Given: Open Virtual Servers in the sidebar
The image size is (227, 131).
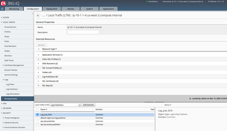Looking at the screenshot, I should click(10, 27).
